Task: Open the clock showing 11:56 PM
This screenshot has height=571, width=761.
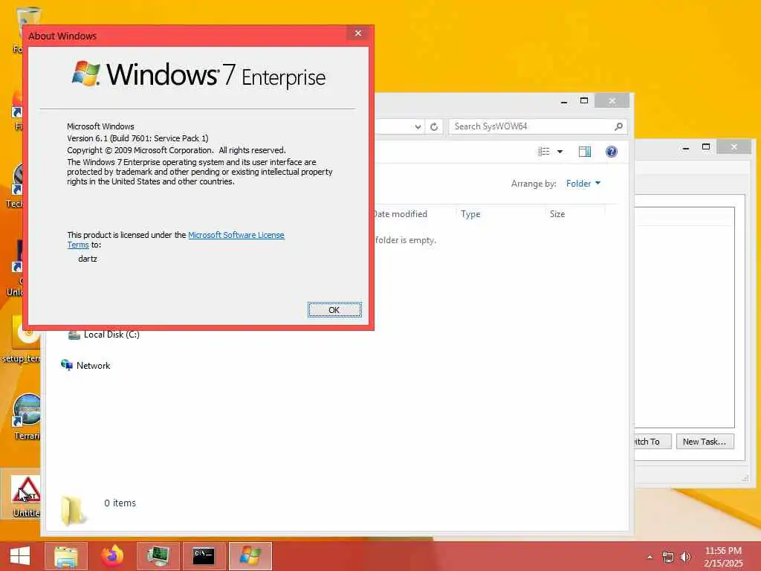Action: click(723, 556)
